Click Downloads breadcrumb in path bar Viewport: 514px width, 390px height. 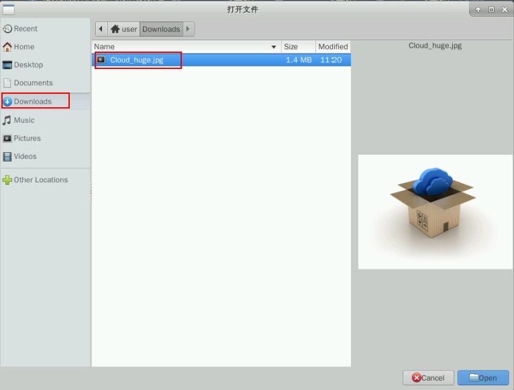[x=161, y=29]
